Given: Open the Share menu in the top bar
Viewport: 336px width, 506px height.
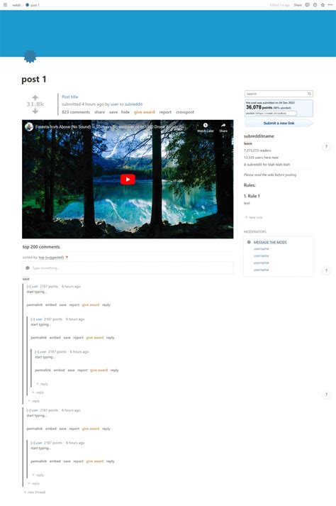Looking at the screenshot, I should [x=298, y=5].
